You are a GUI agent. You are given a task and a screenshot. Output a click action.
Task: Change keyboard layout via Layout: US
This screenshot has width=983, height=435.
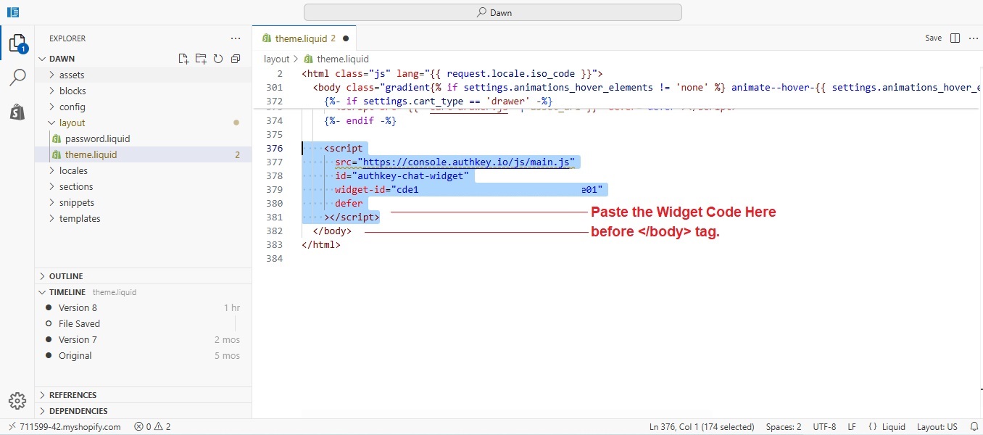coord(937,427)
